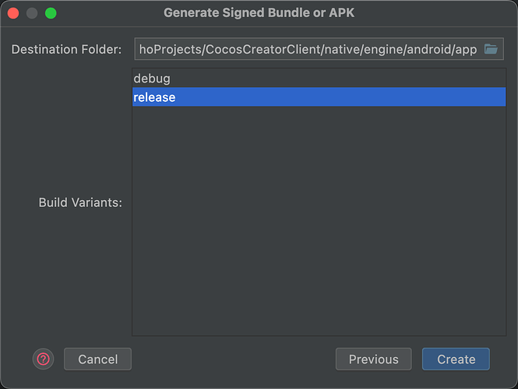The height and width of the screenshot is (389, 518).
Task: Click the green maximize window button
Action: 51,13
